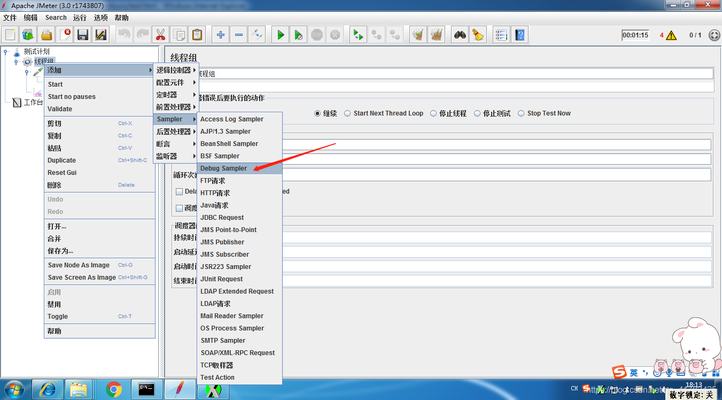Toggle the Delay thread creation checkbox
Screen dimensions: 722x400
(x=180, y=191)
